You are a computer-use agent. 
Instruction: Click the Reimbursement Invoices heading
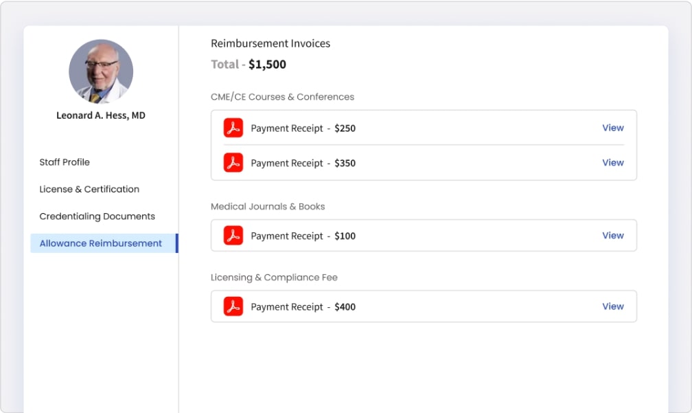click(x=270, y=43)
